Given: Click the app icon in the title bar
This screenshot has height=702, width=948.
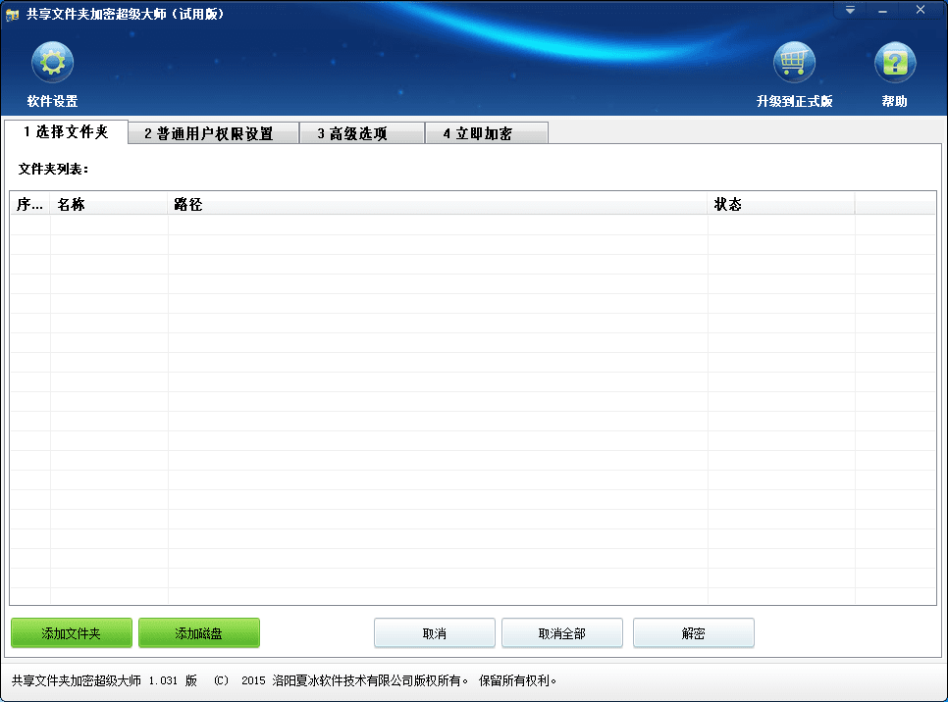Looking at the screenshot, I should (13, 14).
